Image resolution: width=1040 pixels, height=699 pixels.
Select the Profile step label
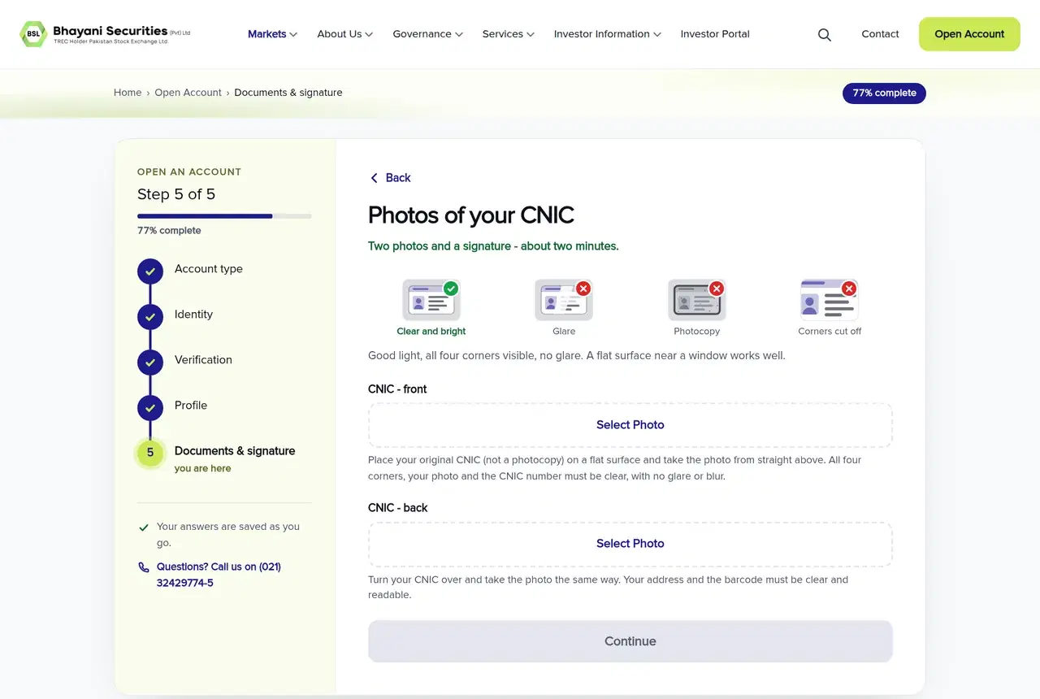point(191,406)
